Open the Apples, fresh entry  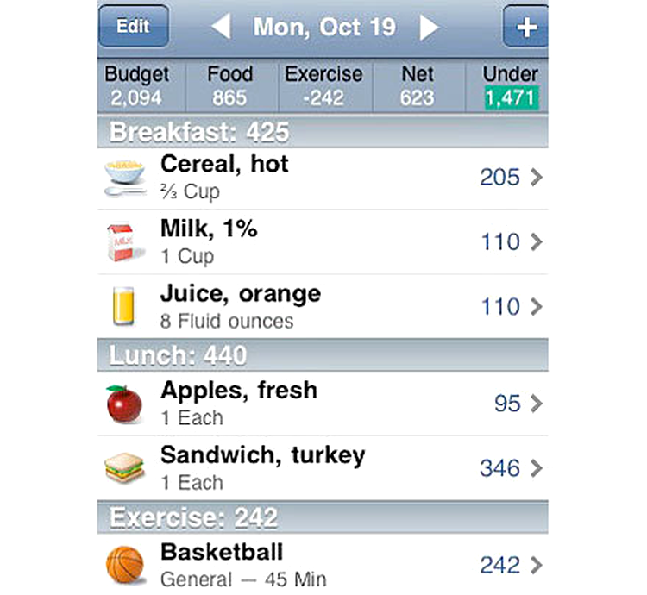pyautogui.click(x=323, y=404)
